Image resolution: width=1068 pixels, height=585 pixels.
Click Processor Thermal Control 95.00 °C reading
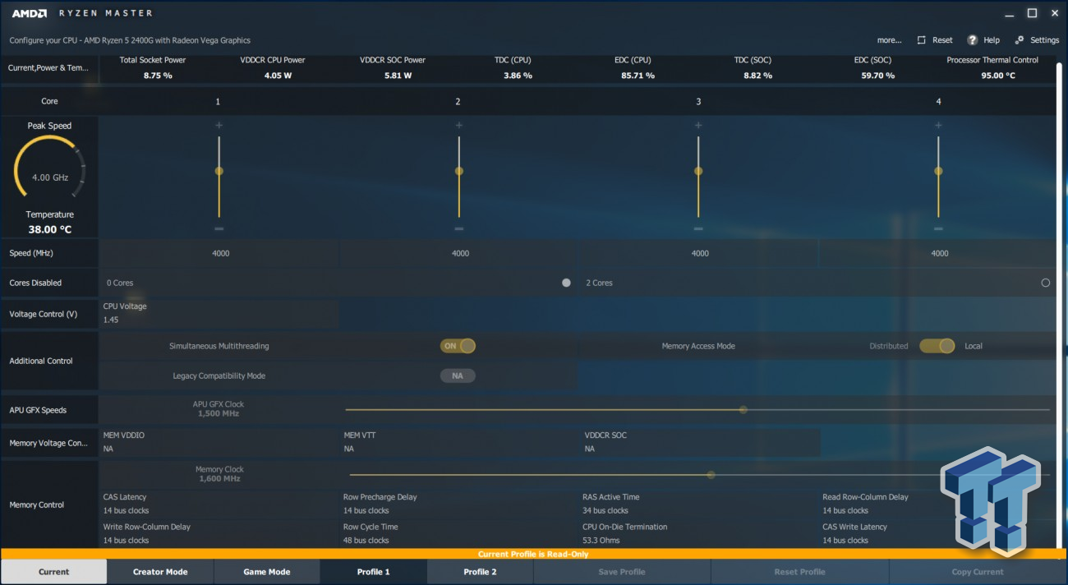coord(998,76)
